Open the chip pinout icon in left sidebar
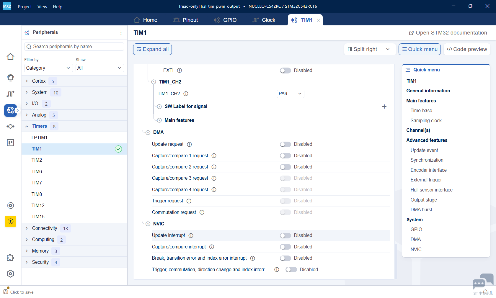Screen dimensions: 496x298 [10, 78]
